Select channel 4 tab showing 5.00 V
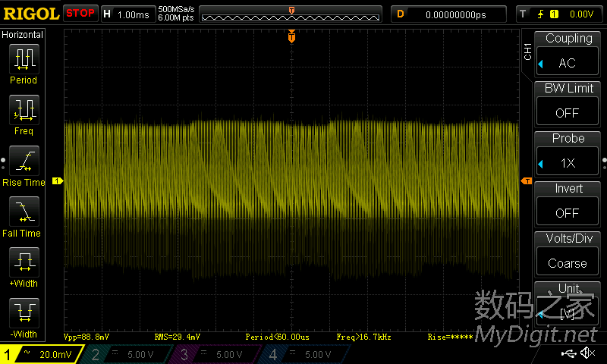 click(x=306, y=354)
